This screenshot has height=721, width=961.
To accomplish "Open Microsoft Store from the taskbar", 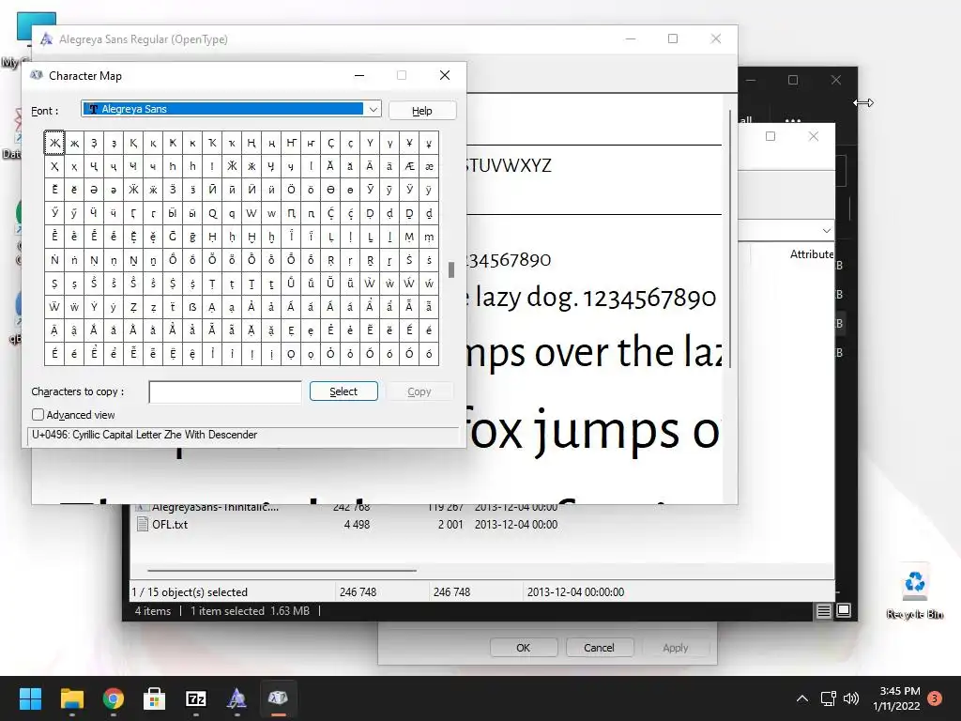I will click(x=155, y=698).
